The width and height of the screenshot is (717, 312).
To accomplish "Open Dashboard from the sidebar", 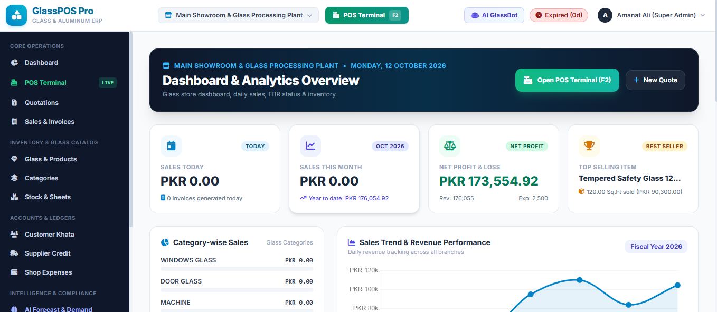I will (x=64, y=63).
